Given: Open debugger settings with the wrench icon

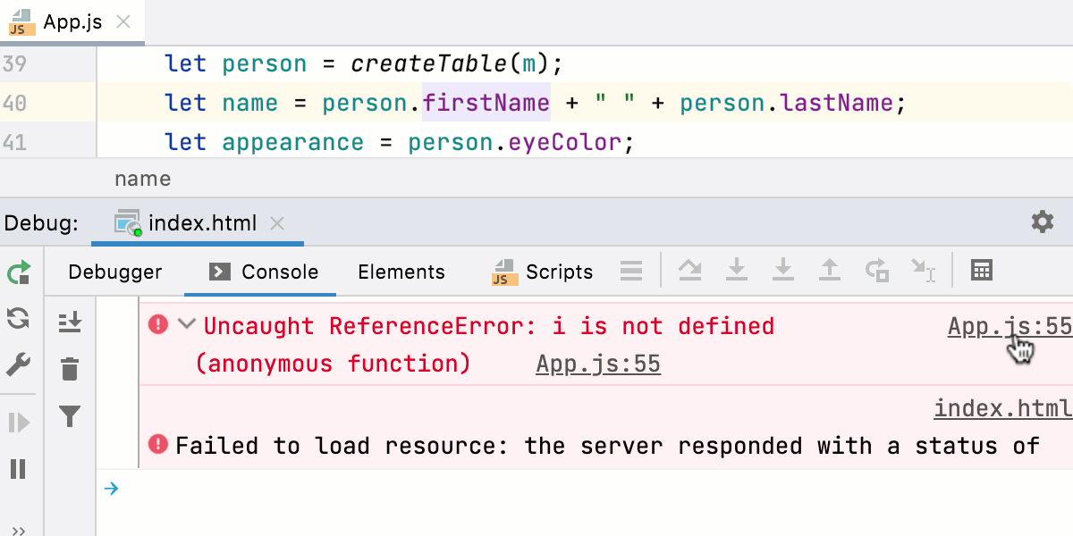Looking at the screenshot, I should pyautogui.click(x=18, y=365).
